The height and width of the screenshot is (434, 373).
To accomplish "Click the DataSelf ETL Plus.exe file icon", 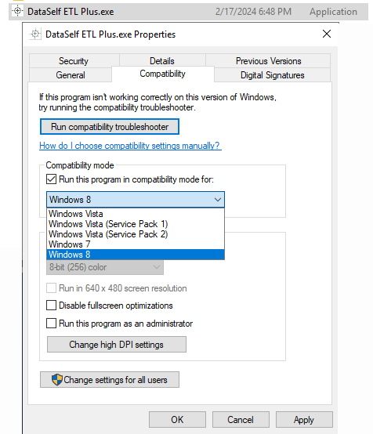I will click(18, 11).
